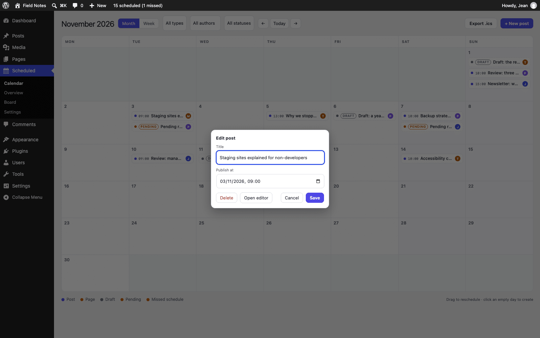The width and height of the screenshot is (540, 338).
Task: Click the Today button
Action: click(x=279, y=23)
